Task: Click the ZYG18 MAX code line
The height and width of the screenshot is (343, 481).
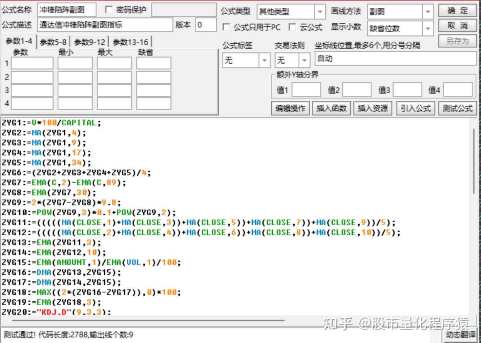Action: 91,292
